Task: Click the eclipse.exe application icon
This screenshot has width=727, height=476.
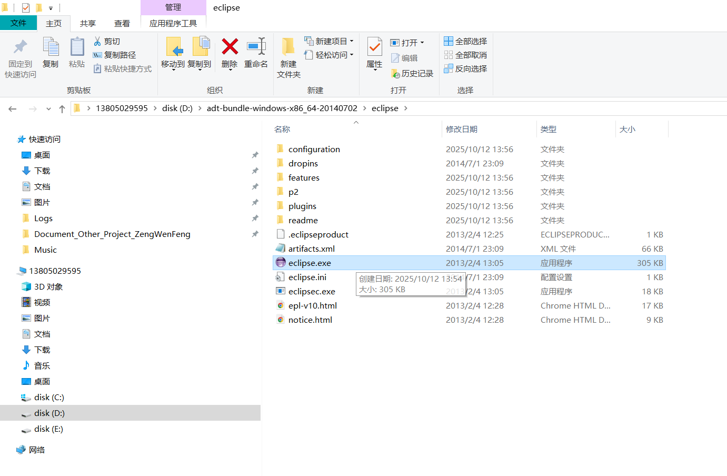Action: pyautogui.click(x=281, y=262)
